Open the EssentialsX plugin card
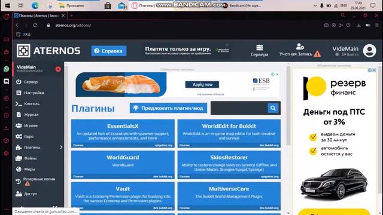The width and height of the screenshot is (383, 215). tap(123, 133)
